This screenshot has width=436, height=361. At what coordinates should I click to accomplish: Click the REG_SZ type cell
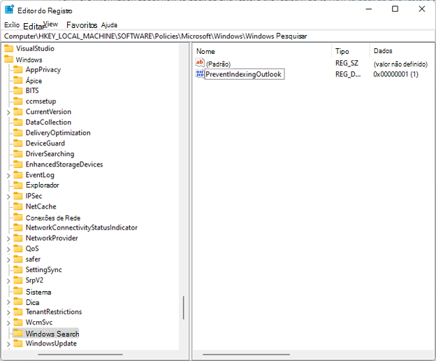point(347,64)
